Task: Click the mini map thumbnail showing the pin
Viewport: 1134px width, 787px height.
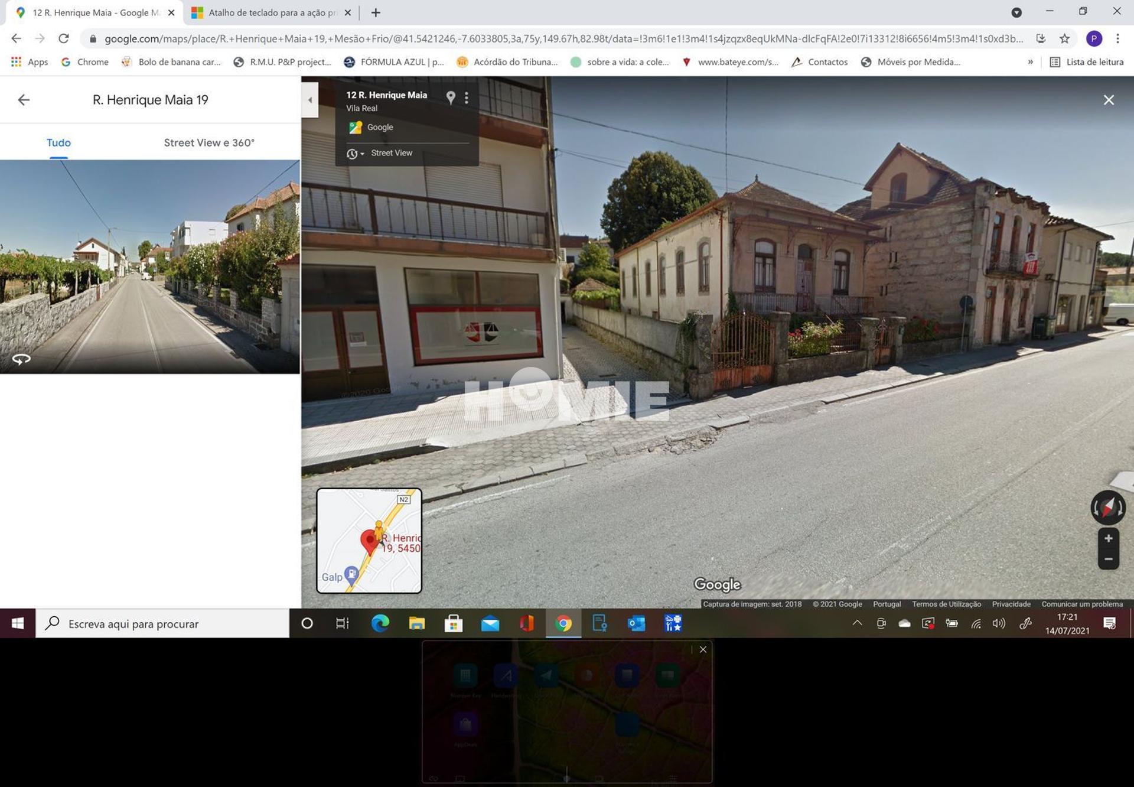Action: [369, 540]
